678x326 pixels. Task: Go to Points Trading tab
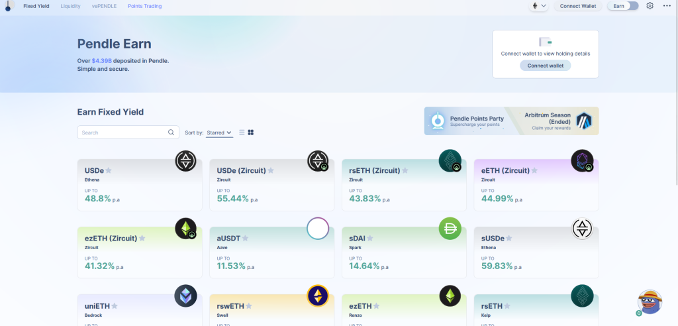(144, 6)
